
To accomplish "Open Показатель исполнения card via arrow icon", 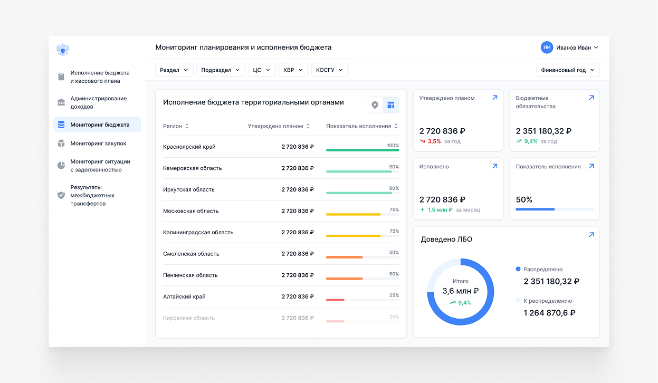I will click(x=591, y=166).
